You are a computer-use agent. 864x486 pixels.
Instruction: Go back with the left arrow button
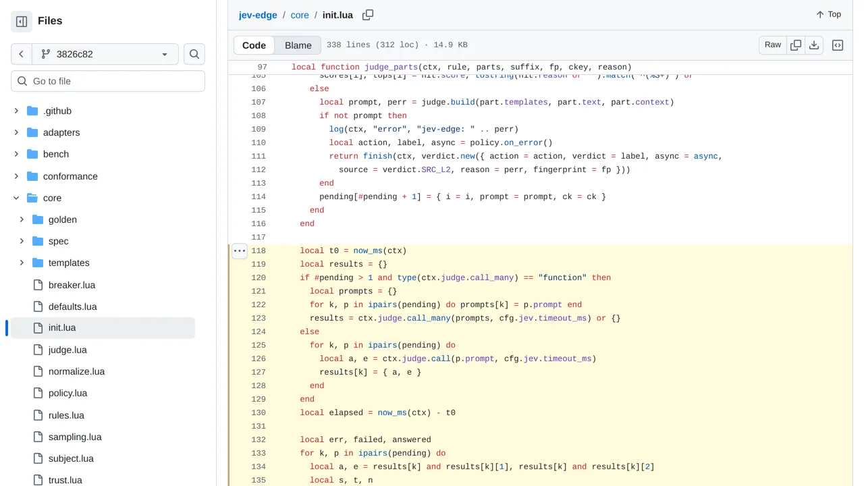coord(22,54)
